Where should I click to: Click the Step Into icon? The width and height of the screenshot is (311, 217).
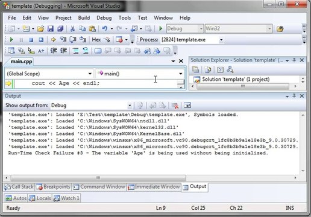point(63,40)
